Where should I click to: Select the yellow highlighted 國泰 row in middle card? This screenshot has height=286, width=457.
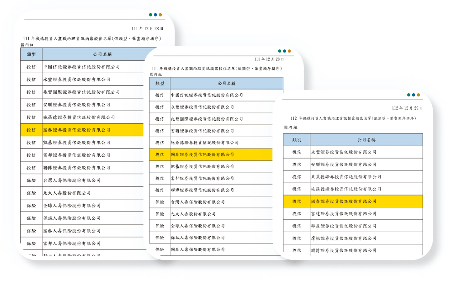tap(210, 154)
